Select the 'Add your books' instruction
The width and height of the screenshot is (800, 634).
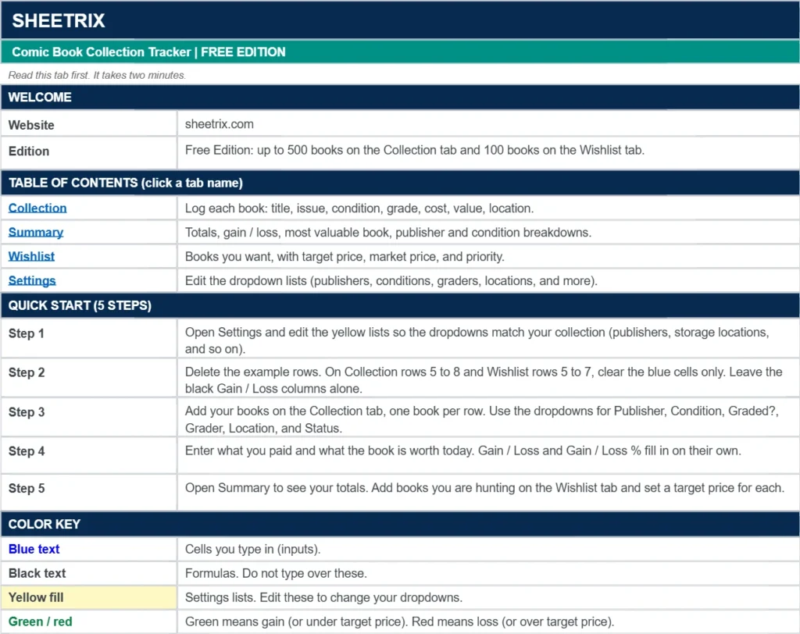tap(488, 417)
